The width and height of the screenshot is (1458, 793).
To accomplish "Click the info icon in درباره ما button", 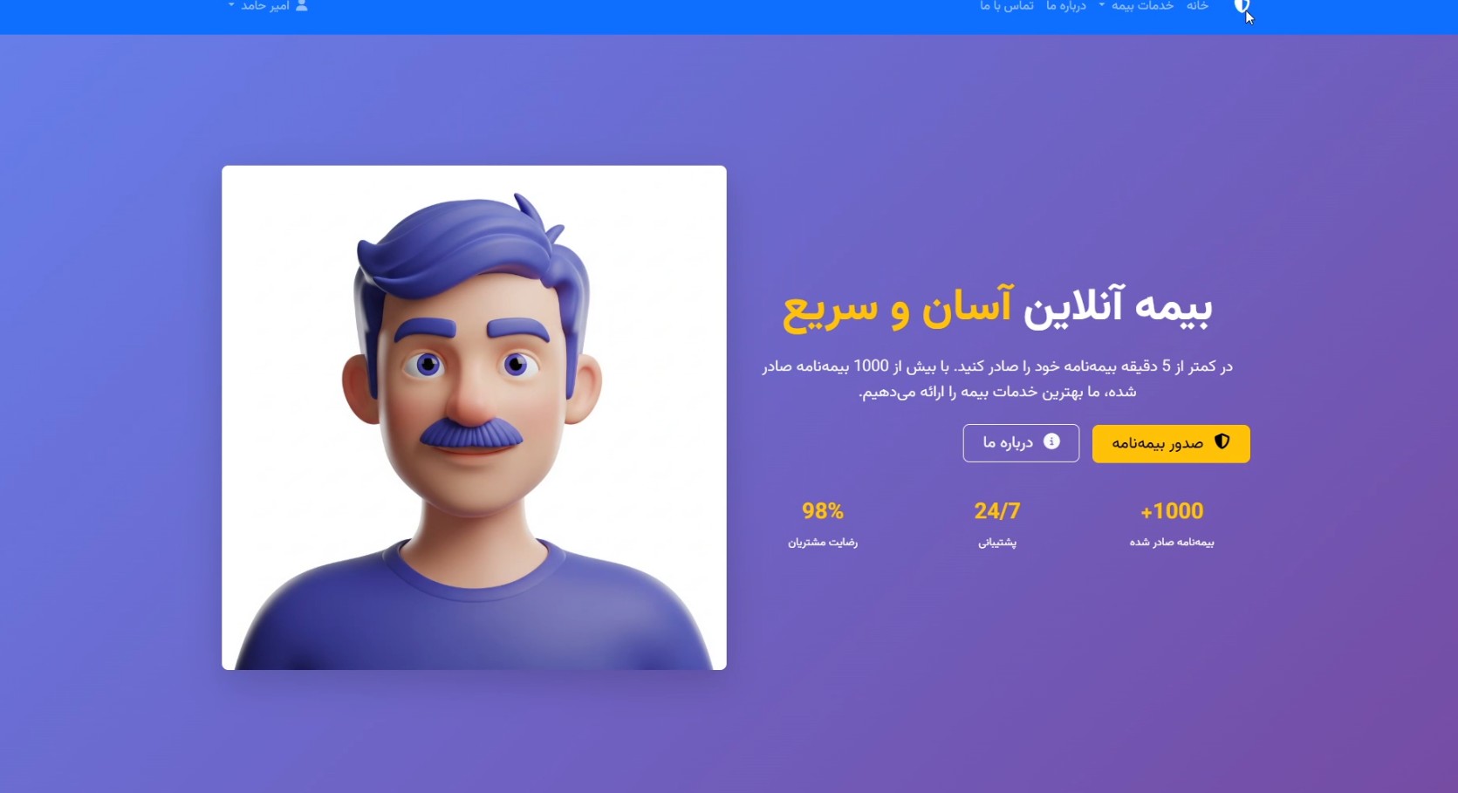I will pyautogui.click(x=1051, y=441).
